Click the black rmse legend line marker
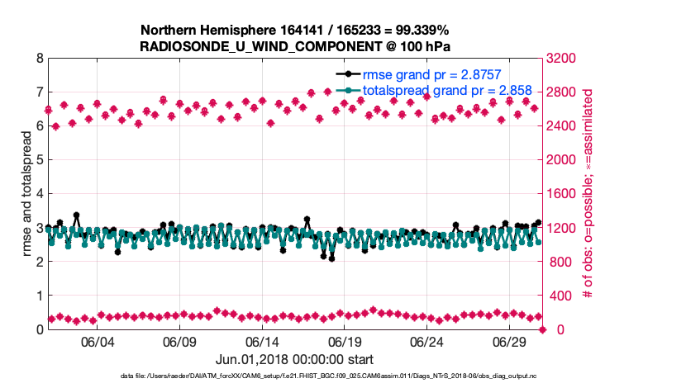686x388 pixels. [x=349, y=74]
